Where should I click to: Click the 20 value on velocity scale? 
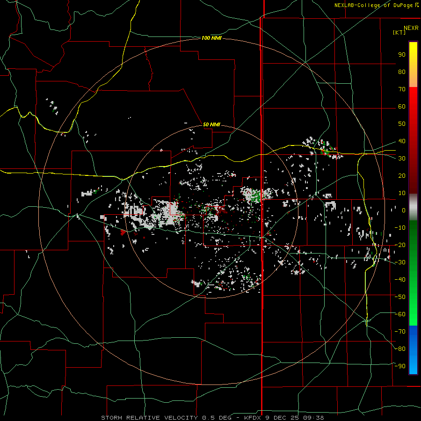[402, 175]
